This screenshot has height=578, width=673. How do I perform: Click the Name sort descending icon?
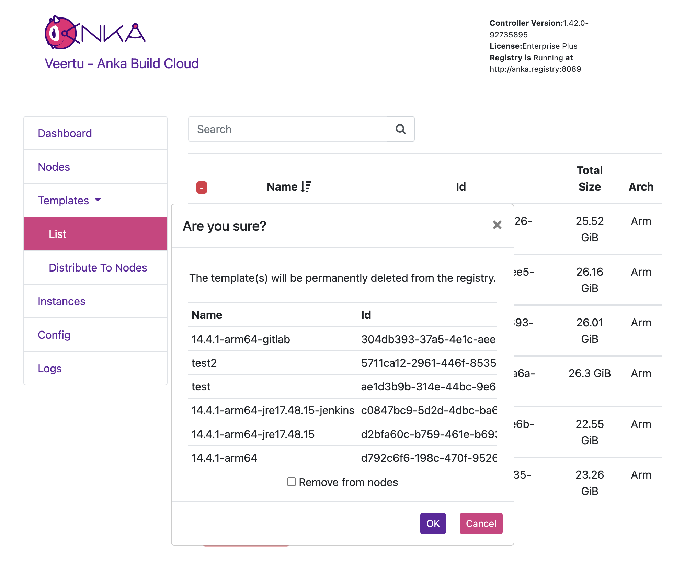(x=306, y=187)
